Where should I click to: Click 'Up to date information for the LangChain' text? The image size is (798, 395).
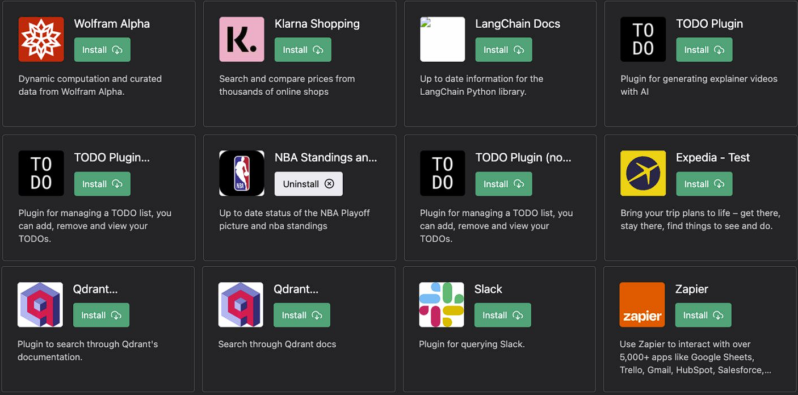[482, 85]
